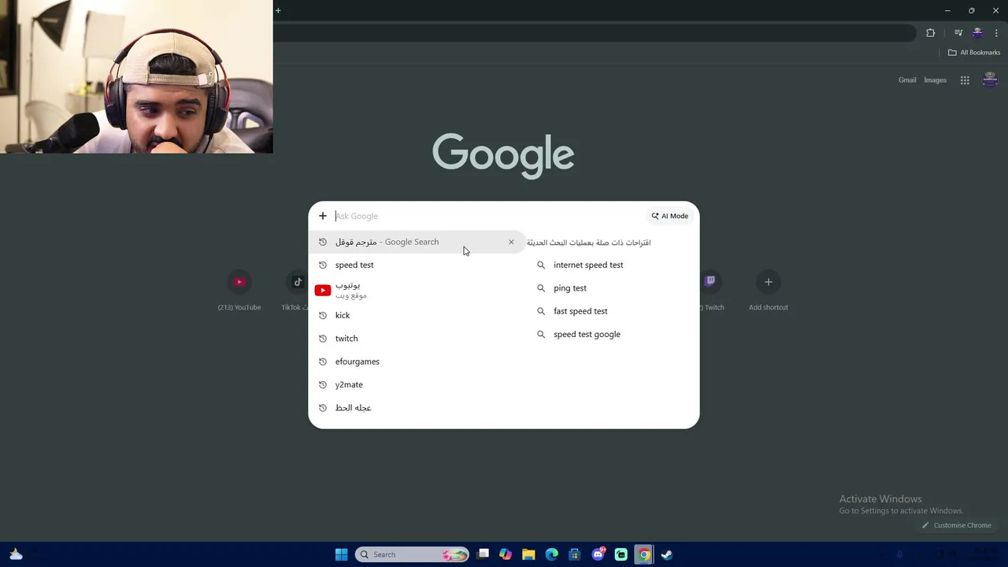Click the Customise Chrome button
Image resolution: width=1008 pixels, height=567 pixels.
956,525
